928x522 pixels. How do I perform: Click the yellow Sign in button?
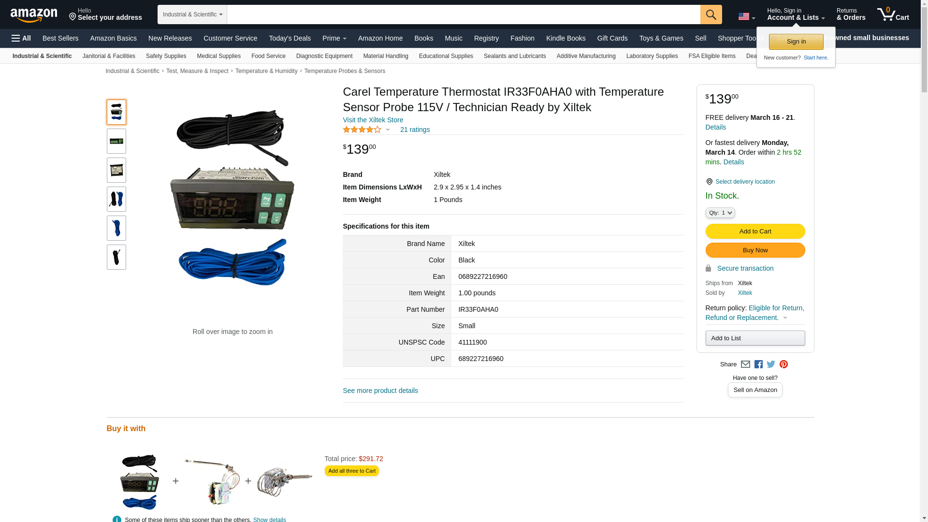pos(796,42)
